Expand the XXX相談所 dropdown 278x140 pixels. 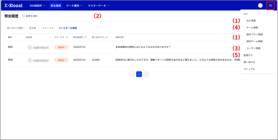(x=37, y=6)
